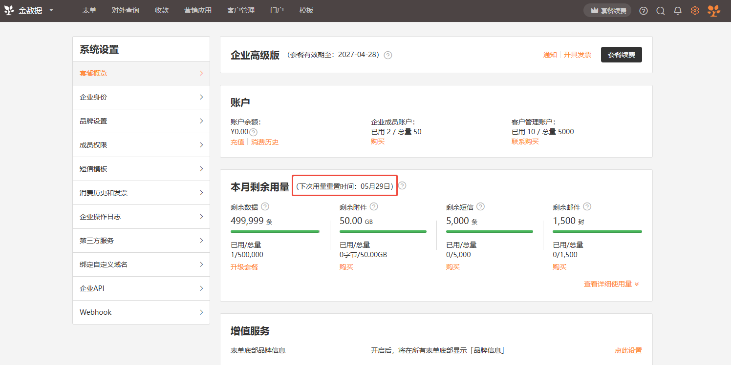
Task: Open the user avatar logo at top right
Action: pyautogui.click(x=714, y=11)
